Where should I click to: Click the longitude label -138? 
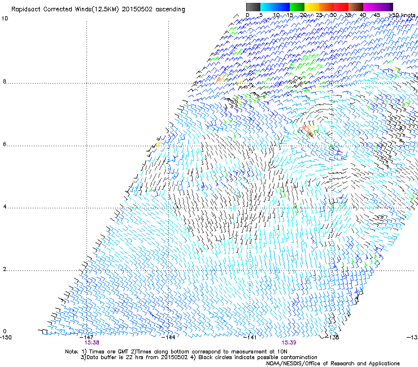[x=332, y=337]
